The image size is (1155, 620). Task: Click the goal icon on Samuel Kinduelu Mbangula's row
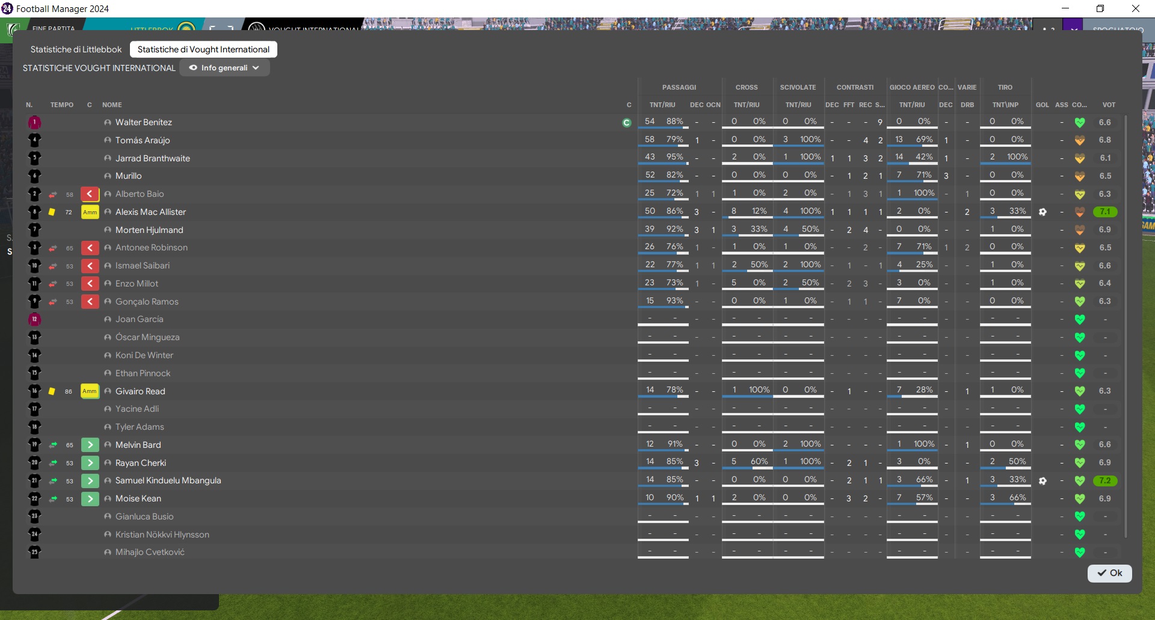[x=1043, y=481]
